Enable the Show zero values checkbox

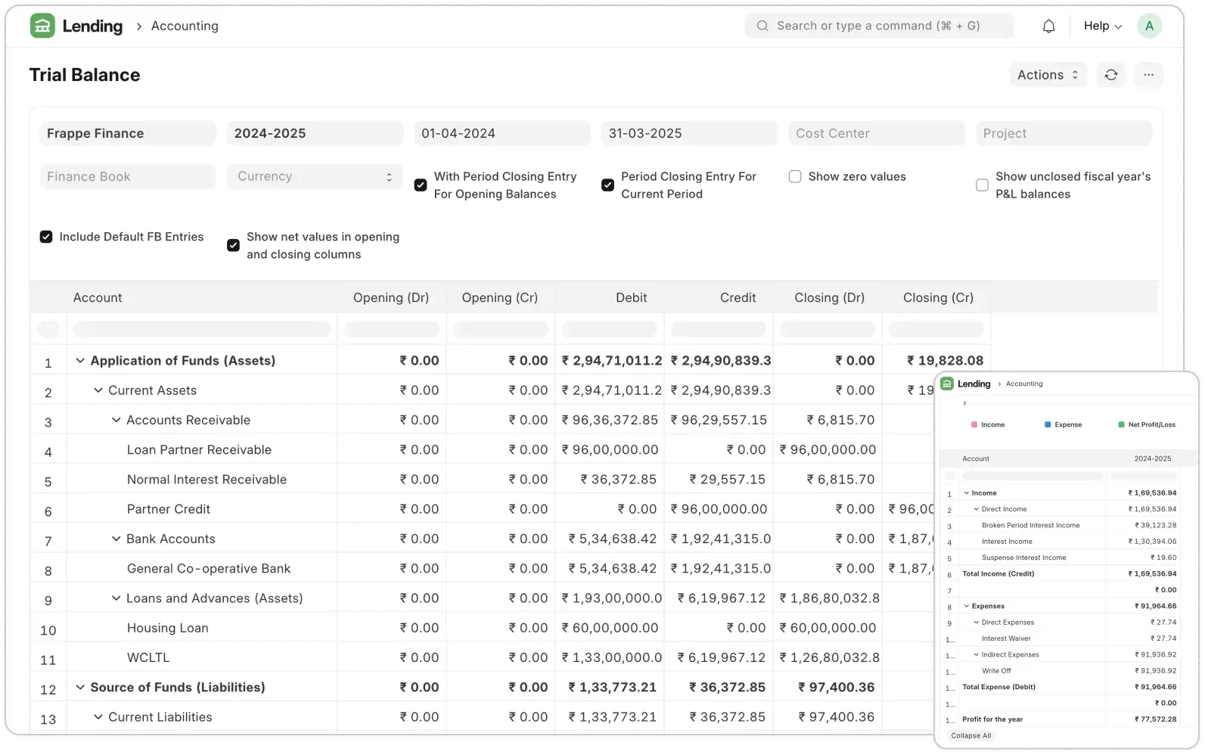click(795, 176)
